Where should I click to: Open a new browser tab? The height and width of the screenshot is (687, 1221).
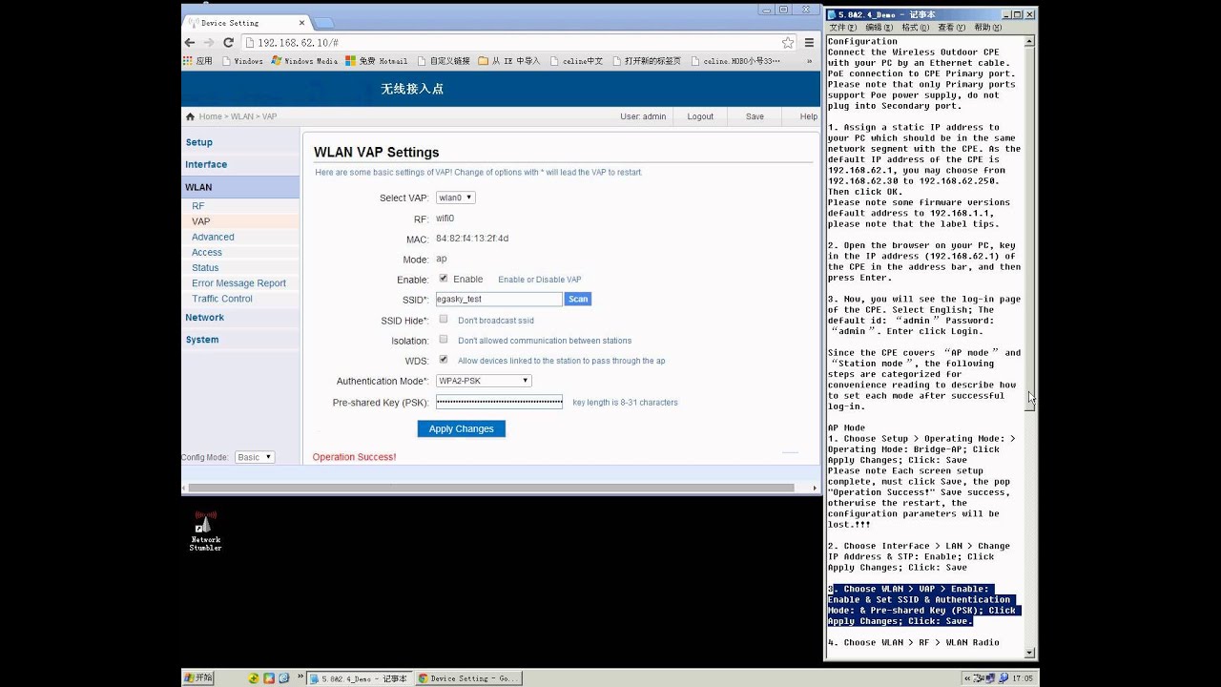coord(323,22)
